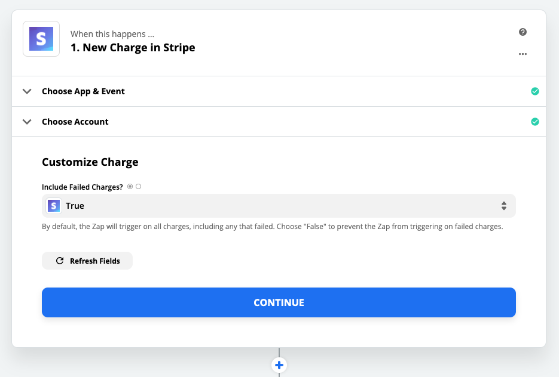Open the Include Failed Charges dropdown set to True
Screen dimensions: 559x377
[x=279, y=206]
